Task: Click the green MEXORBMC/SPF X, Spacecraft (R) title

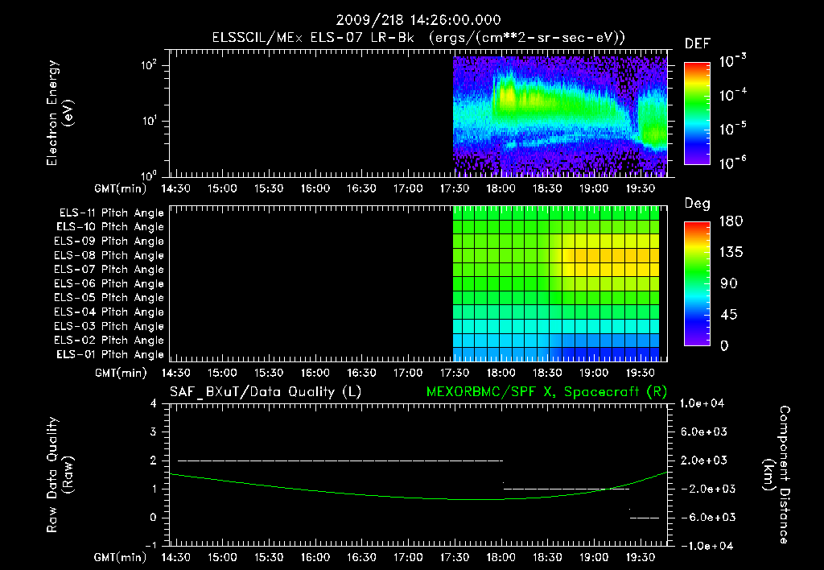Action: [546, 392]
